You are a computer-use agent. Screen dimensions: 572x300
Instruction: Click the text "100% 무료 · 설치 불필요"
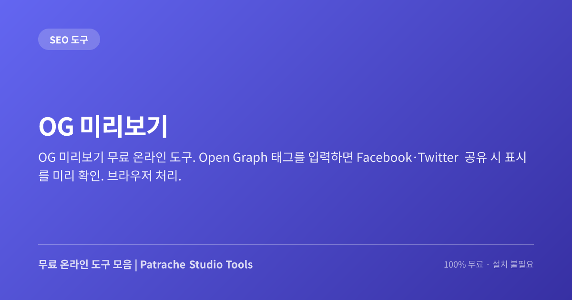489,265
